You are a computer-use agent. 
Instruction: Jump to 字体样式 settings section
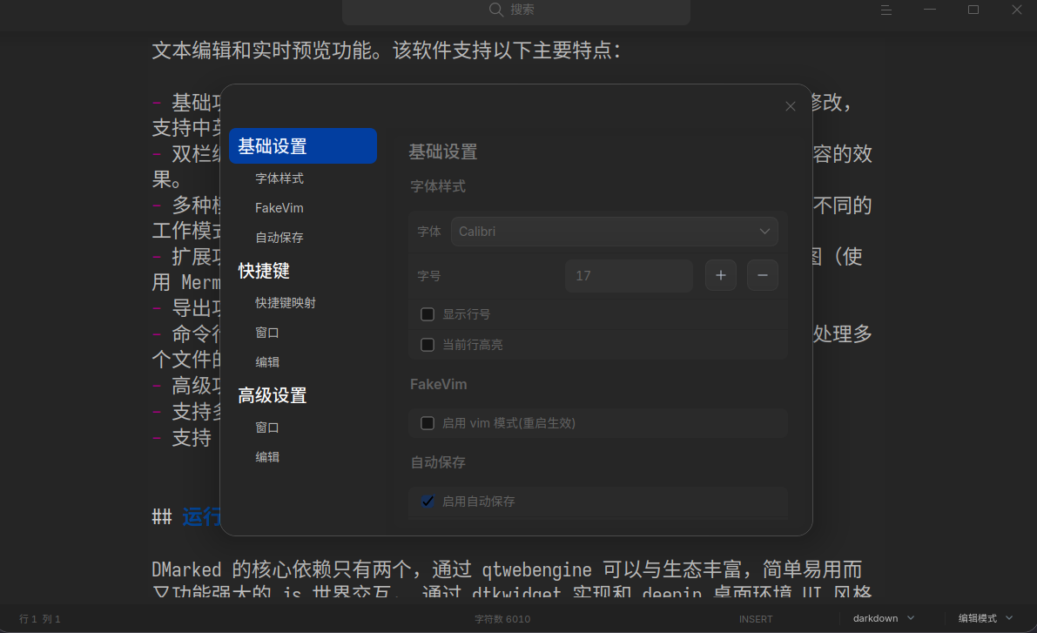279,178
